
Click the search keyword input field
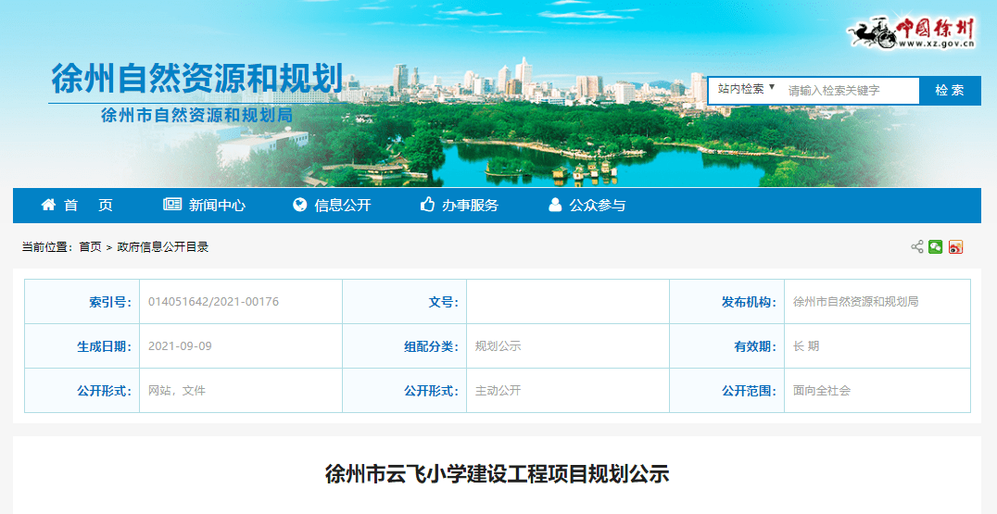848,91
